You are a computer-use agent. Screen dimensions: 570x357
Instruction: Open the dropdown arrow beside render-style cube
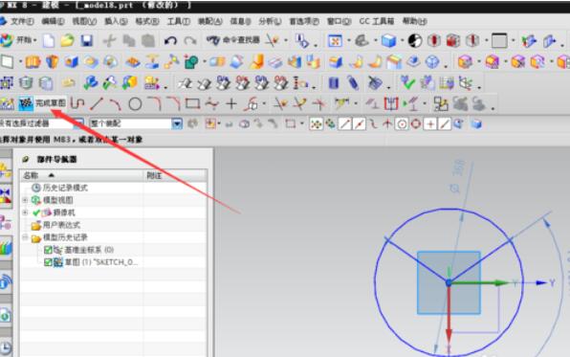402,41
